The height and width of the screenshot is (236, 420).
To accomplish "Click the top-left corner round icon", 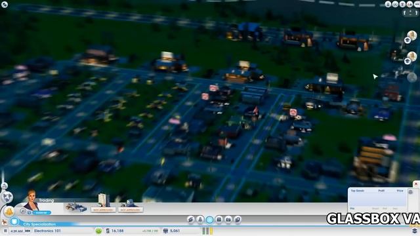I will click(x=5, y=5).
